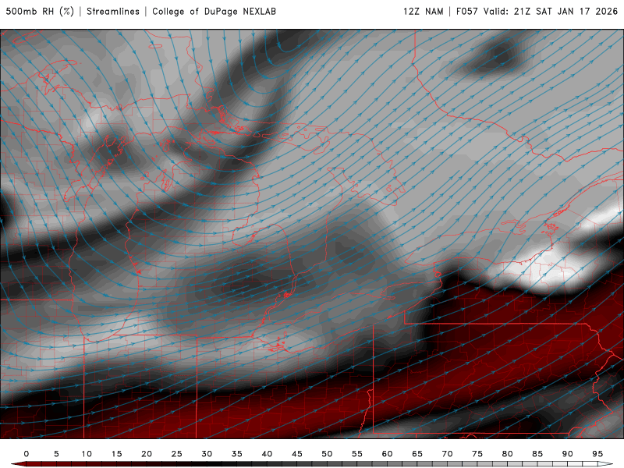Select the 80 value on the color scale

click(508, 454)
